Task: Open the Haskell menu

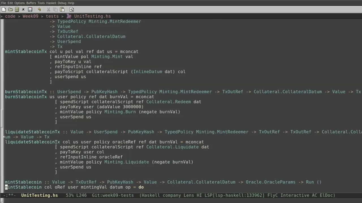Action: coord(51,3)
